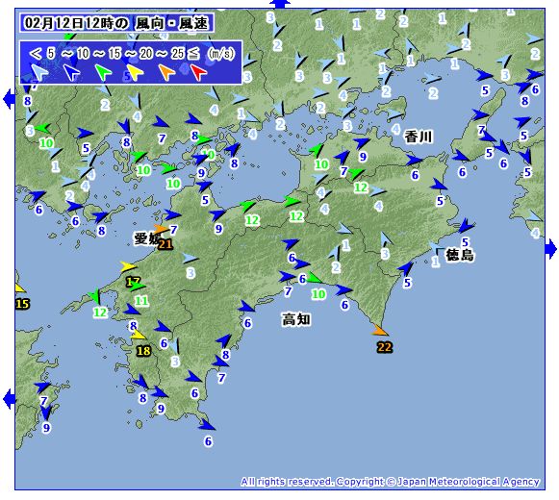The image size is (559, 500).
Task: Click the (m/s) unit label in legend
Action: 221,54
